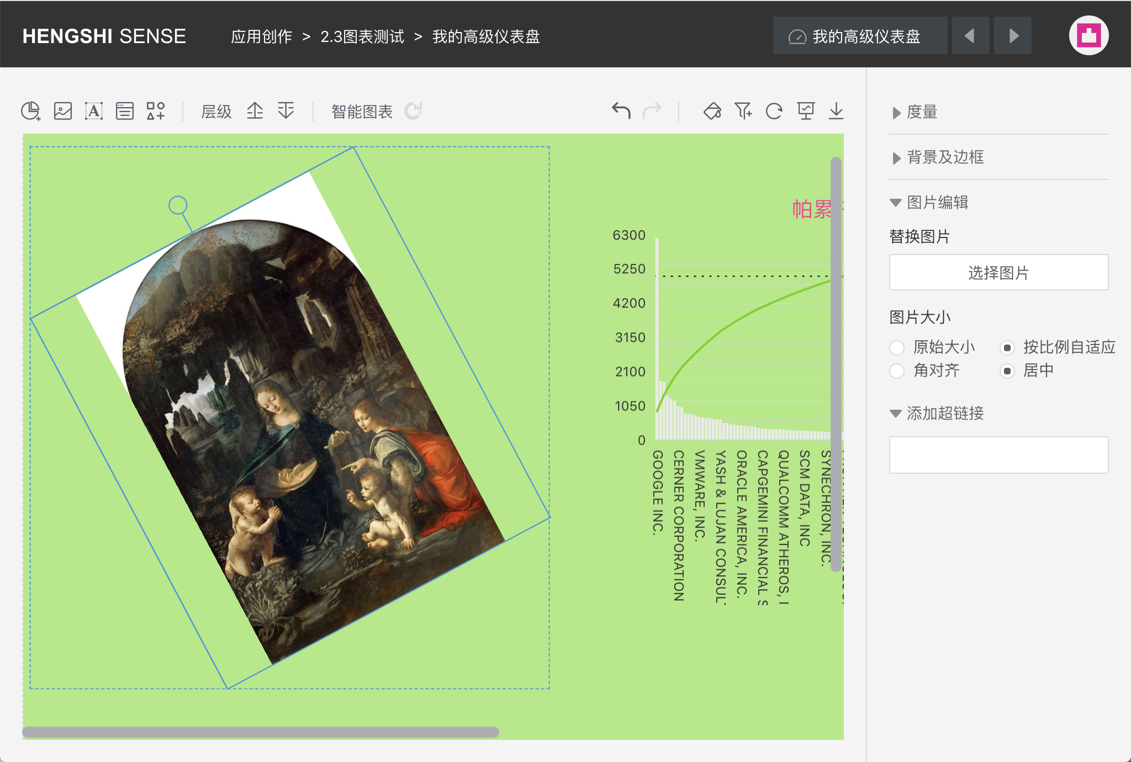
Task: Click the VMWARE, INC. axis label
Action: tap(700, 495)
